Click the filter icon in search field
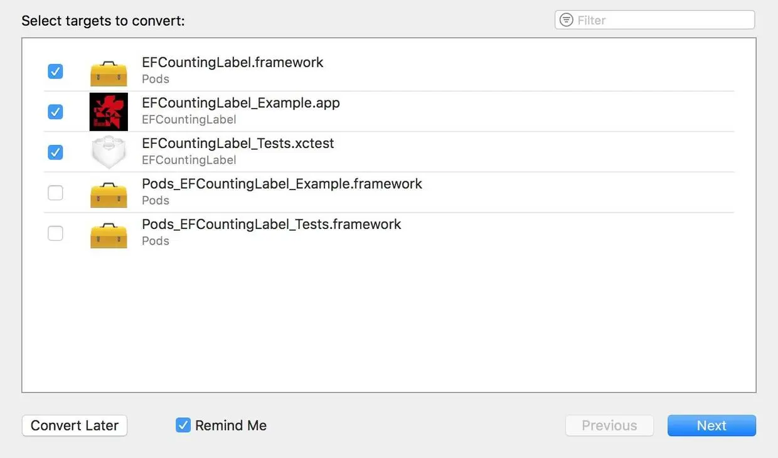Screen dimensions: 778x458 click(566, 20)
